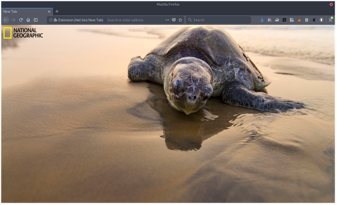337x205 pixels.
Task: Open the Firefox hamburger menu
Action: (x=331, y=20)
